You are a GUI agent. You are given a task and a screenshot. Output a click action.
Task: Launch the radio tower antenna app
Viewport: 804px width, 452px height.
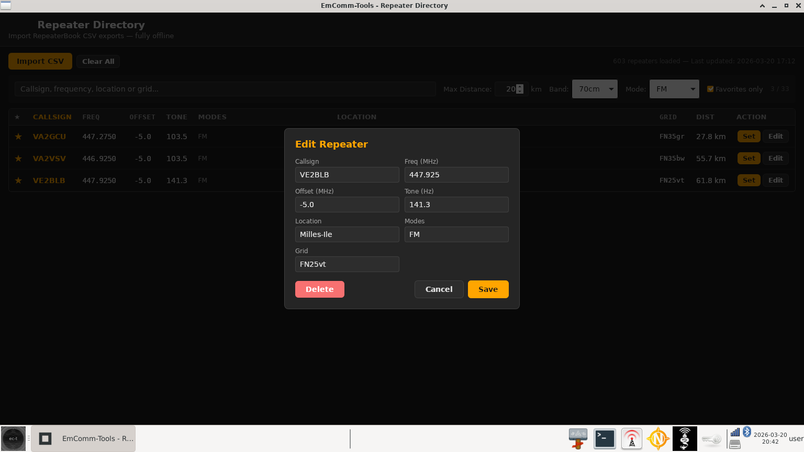(632, 438)
